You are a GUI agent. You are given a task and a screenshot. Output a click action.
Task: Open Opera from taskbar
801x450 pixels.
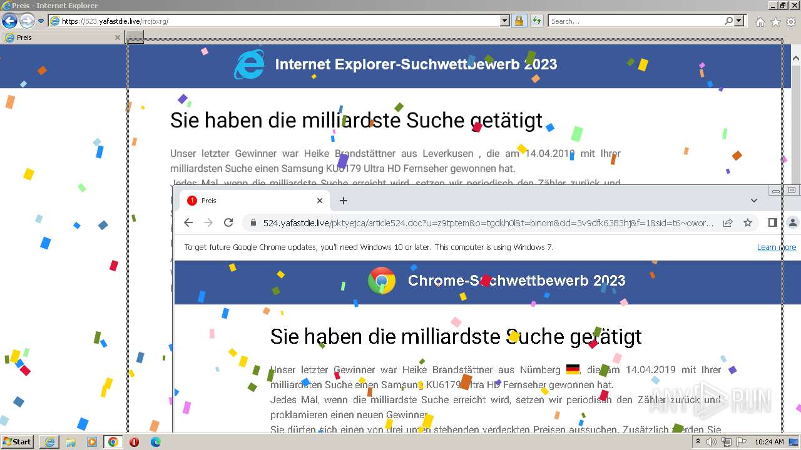[135, 442]
